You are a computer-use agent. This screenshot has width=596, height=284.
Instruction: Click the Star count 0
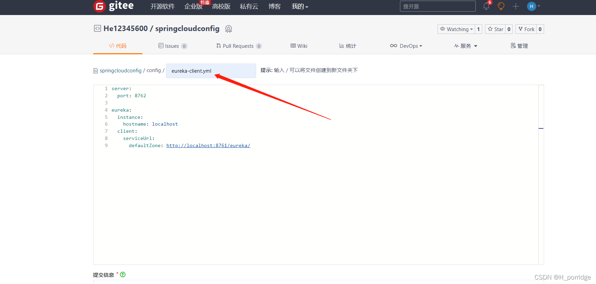coord(509,29)
